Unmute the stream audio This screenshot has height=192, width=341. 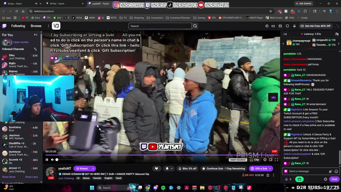(52, 160)
